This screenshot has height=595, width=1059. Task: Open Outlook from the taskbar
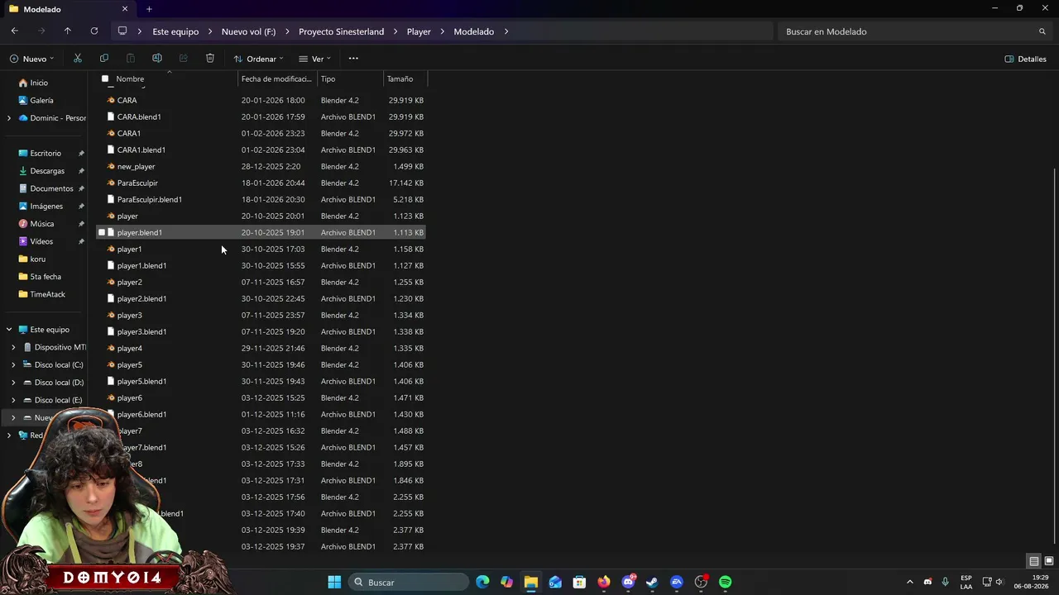point(555,583)
